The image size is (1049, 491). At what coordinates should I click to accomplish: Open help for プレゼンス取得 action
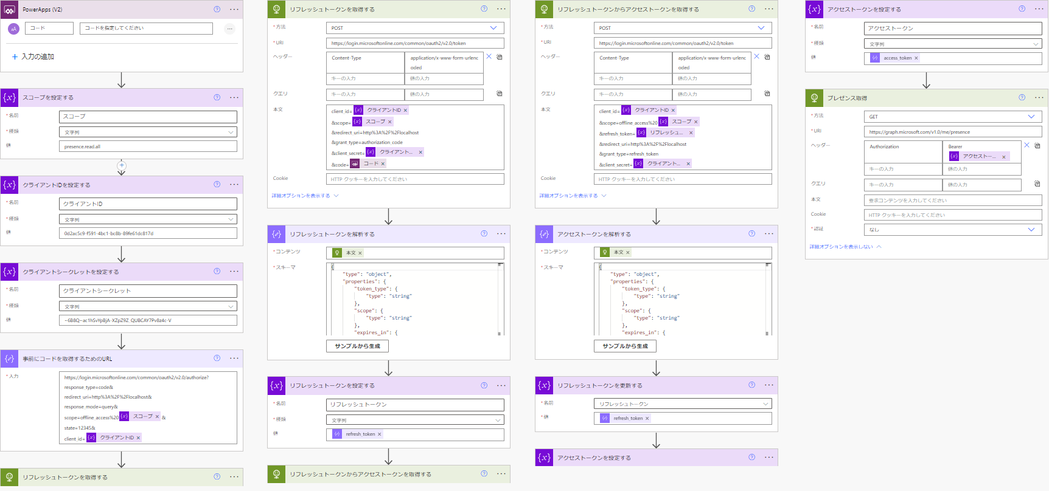1022,97
